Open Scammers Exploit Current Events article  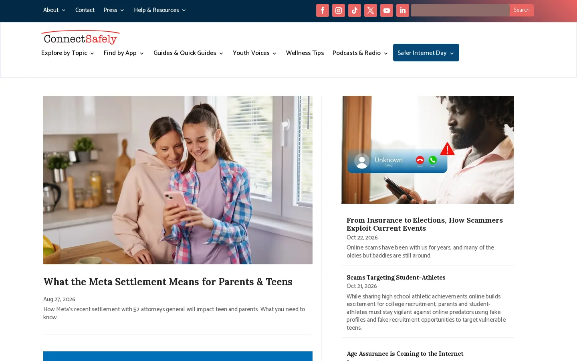tap(424, 224)
